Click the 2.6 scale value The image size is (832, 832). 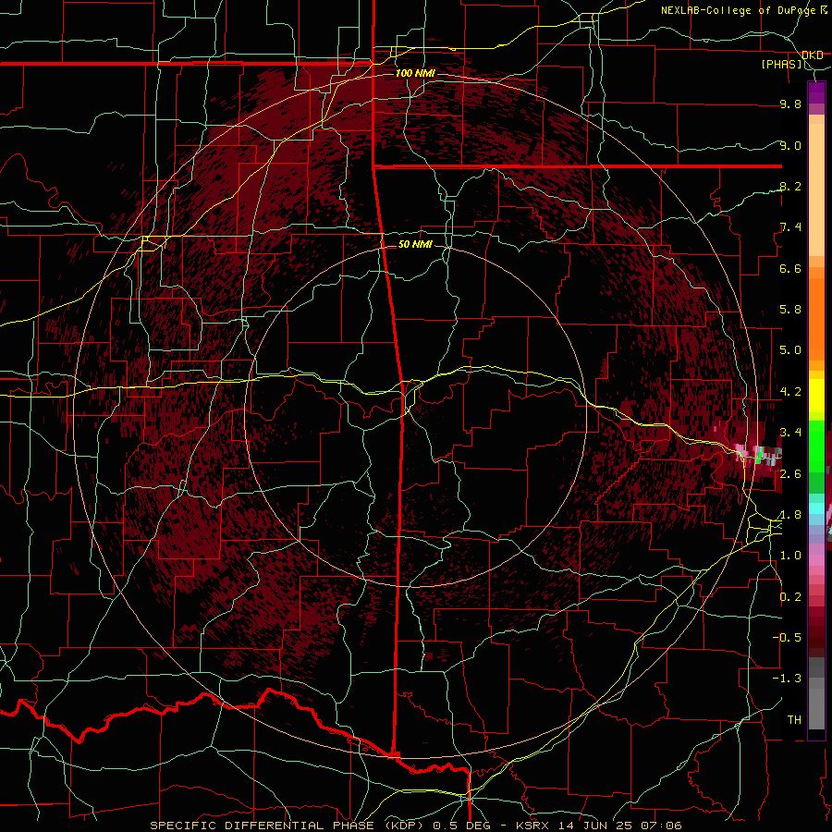point(790,473)
